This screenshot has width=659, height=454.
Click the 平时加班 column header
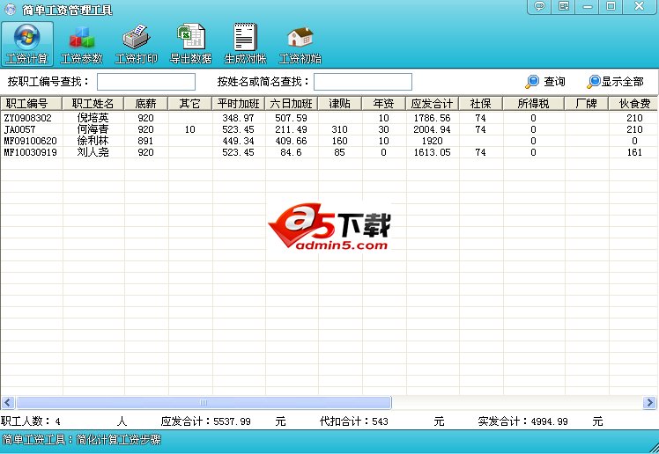[x=238, y=103]
